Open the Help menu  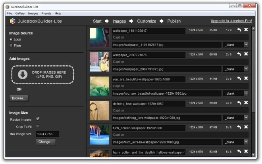point(58,13)
